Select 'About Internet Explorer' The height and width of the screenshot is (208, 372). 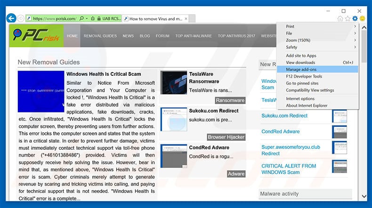[317, 105]
